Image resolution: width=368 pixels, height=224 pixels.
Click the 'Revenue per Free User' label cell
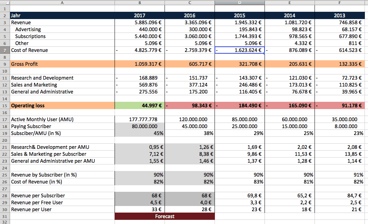click(62, 203)
